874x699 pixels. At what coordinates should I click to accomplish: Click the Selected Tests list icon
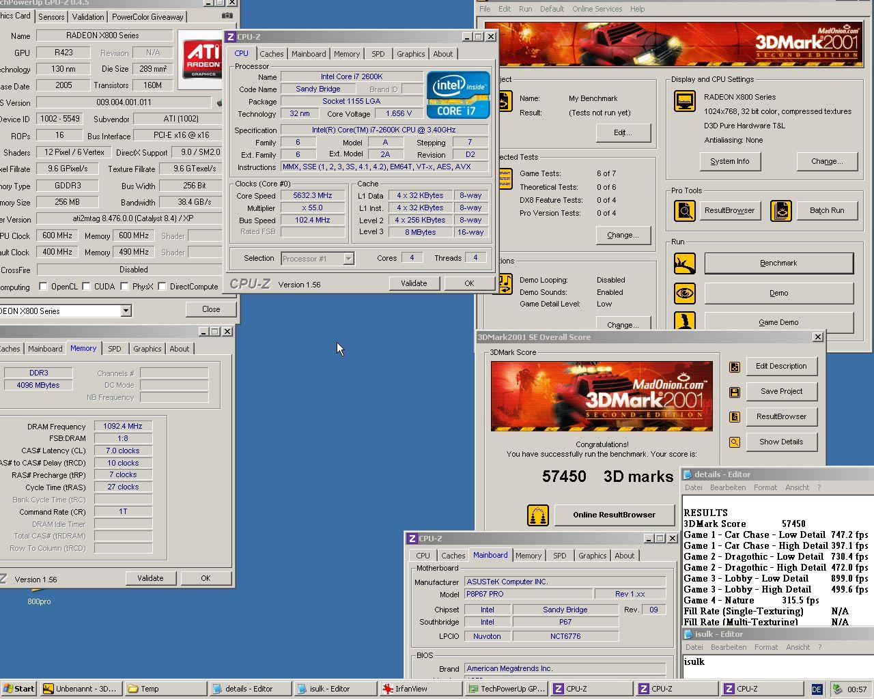coord(504,180)
